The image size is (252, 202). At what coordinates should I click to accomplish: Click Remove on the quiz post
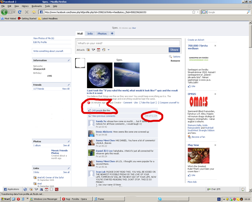click(x=175, y=61)
